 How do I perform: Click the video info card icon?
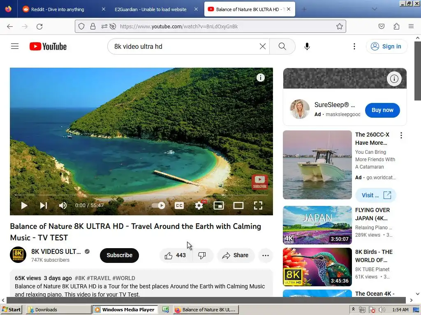coord(260,78)
